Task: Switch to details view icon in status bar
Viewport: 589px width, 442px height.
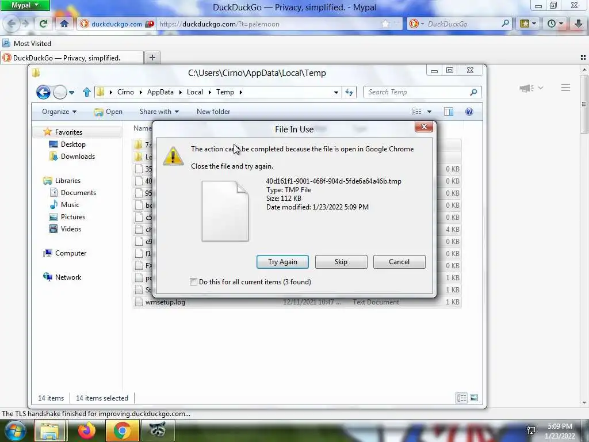Action: click(x=462, y=398)
